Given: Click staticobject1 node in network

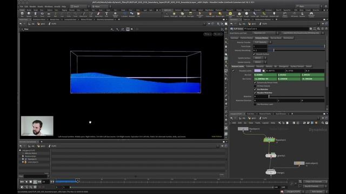Looking at the screenshot, I should 299,163.
